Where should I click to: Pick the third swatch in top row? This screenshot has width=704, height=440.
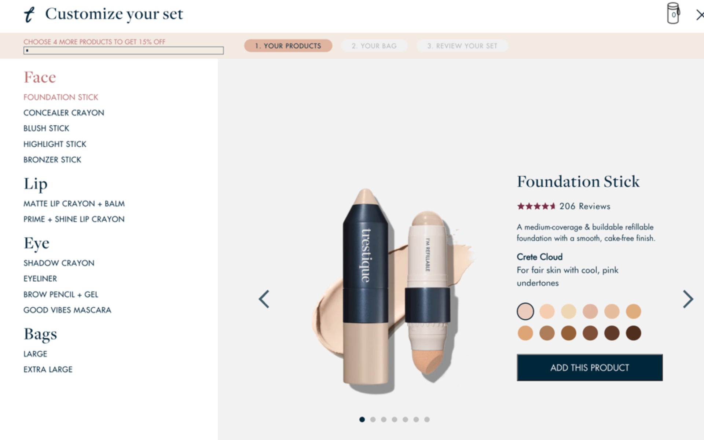click(x=568, y=312)
